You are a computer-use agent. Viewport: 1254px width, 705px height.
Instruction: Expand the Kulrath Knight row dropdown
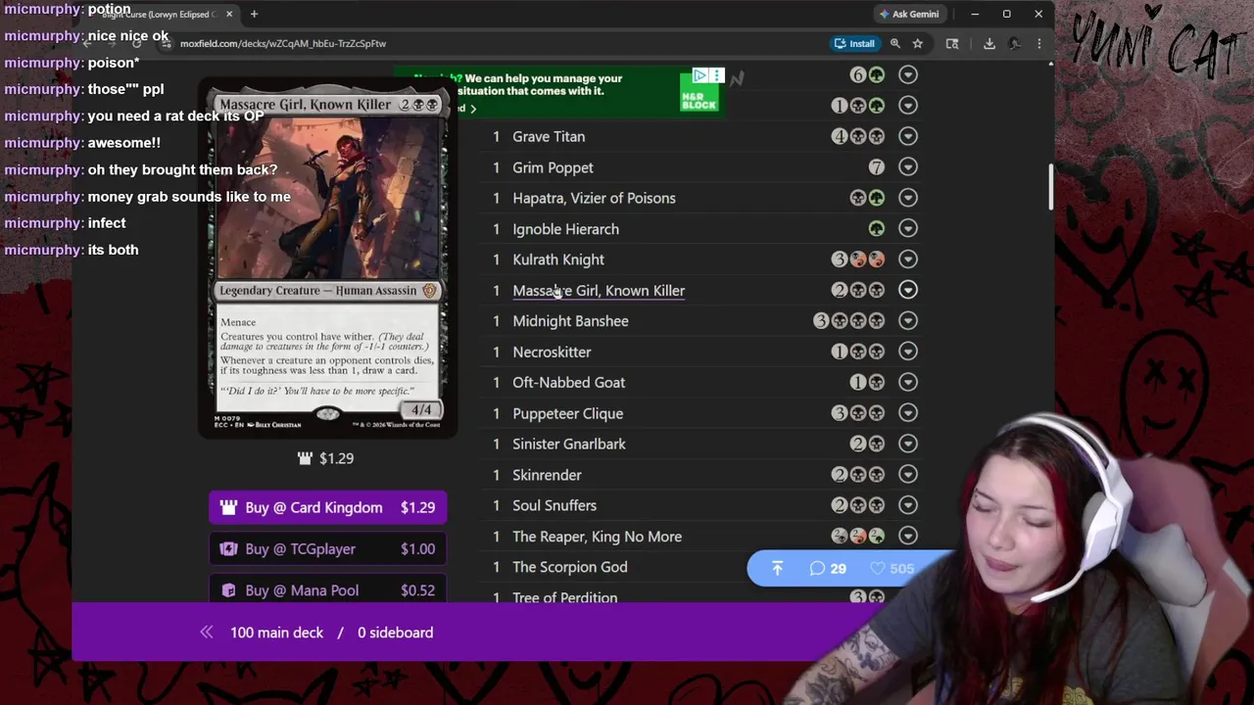point(908,259)
